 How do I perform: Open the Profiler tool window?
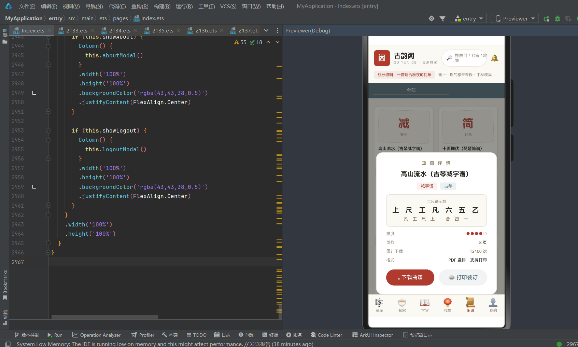tap(143, 335)
